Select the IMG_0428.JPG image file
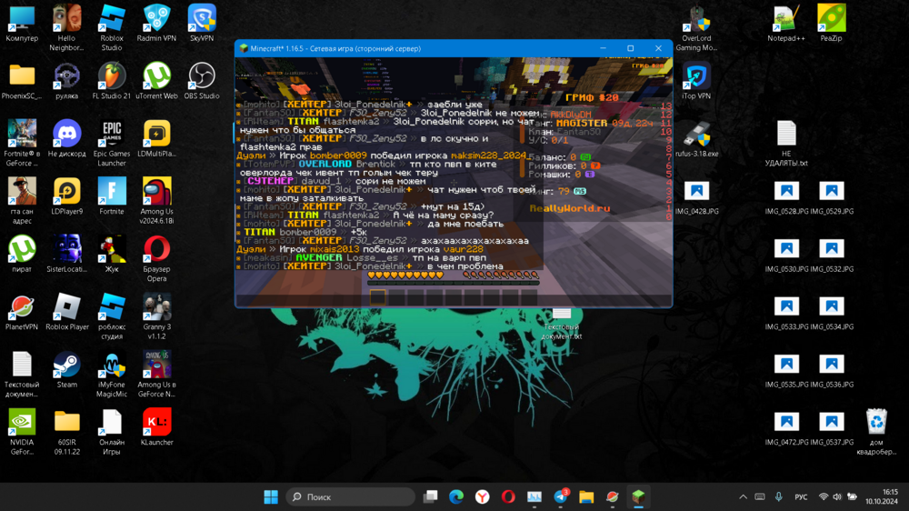This screenshot has width=909, height=511. click(x=696, y=196)
